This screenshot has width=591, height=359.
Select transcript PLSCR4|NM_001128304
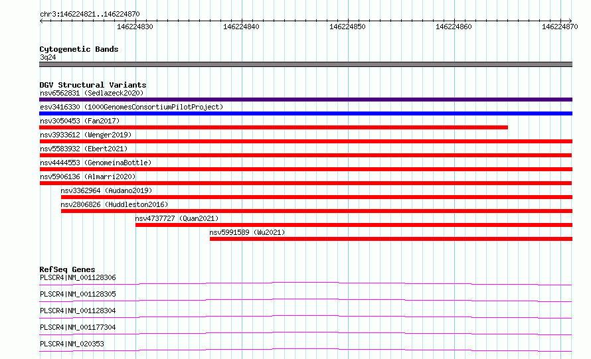pyautogui.click(x=78, y=311)
